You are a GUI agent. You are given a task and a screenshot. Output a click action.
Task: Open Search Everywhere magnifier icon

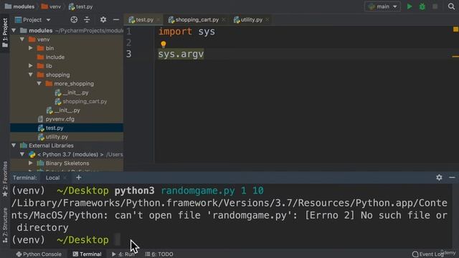pos(451,6)
